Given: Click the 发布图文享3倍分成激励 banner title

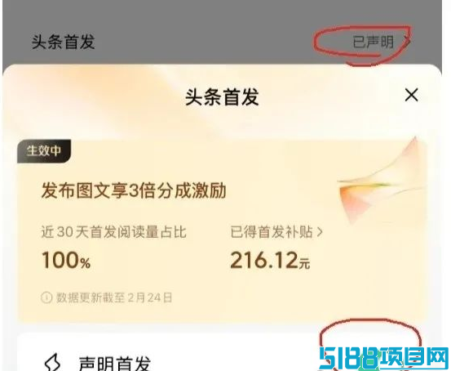Looking at the screenshot, I should point(134,190).
